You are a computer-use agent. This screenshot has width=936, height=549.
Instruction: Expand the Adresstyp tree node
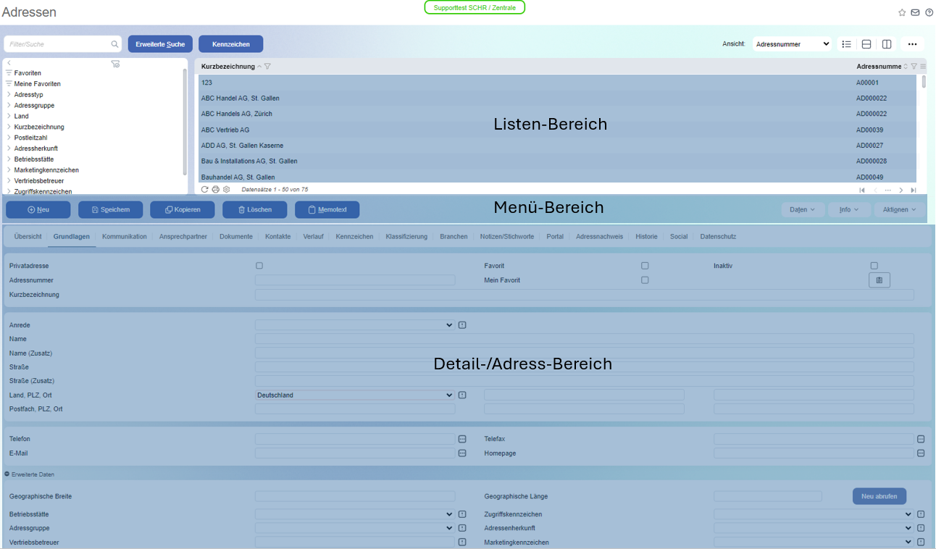click(9, 95)
